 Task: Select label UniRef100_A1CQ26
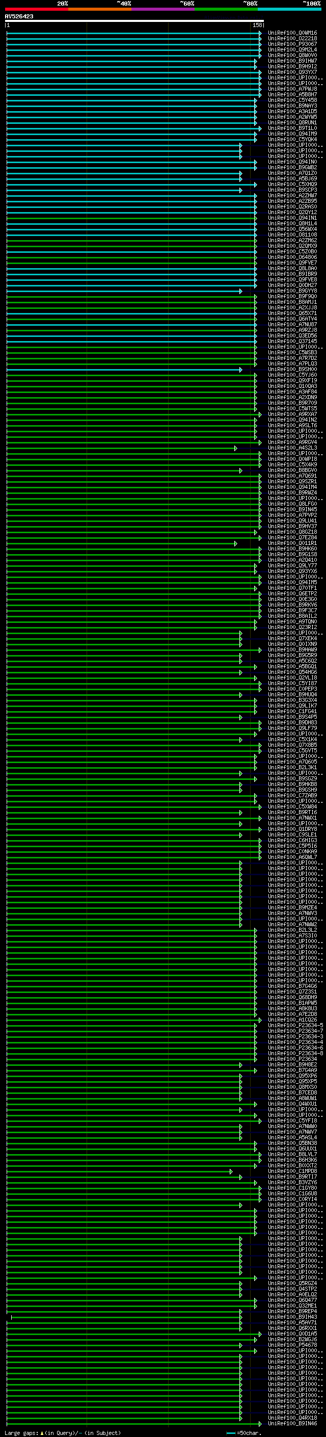[x=292, y=1020]
